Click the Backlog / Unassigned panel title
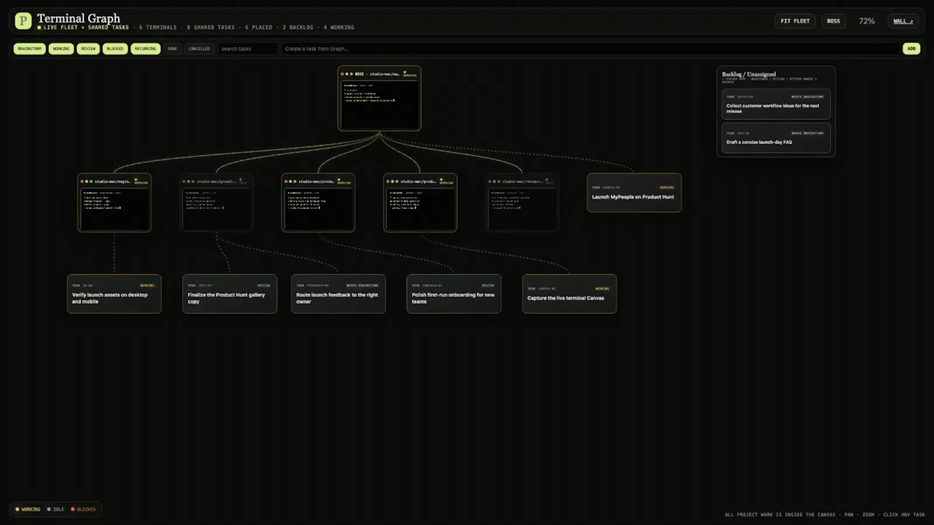 pos(749,74)
